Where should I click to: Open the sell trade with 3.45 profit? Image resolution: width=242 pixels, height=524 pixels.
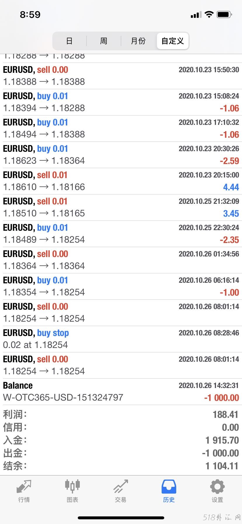tap(121, 208)
